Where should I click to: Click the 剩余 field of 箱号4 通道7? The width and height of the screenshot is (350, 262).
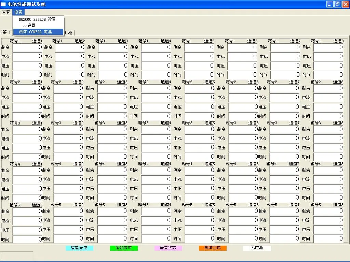pyautogui.click(x=285, y=170)
